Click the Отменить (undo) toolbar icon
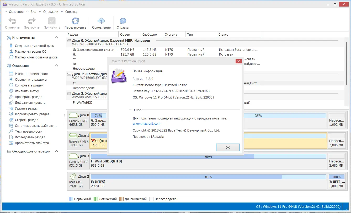Image resolution: width=351 pixels, height=213 pixels. [12, 21]
